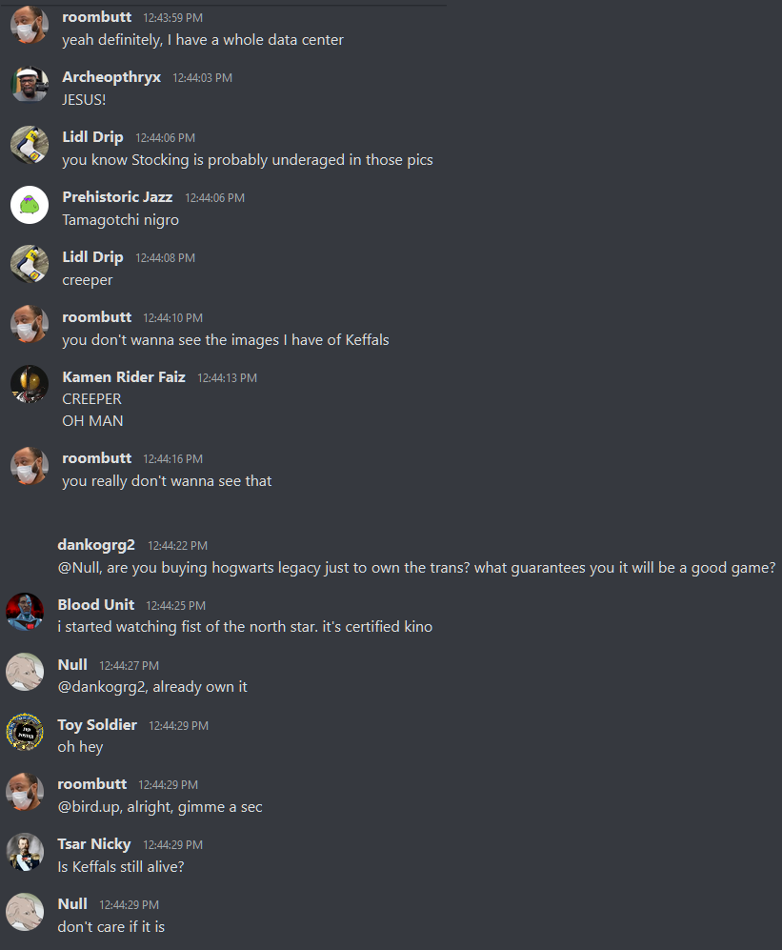Click Archeopthryx's avatar picture
This screenshot has height=950, width=782.
coord(30,84)
